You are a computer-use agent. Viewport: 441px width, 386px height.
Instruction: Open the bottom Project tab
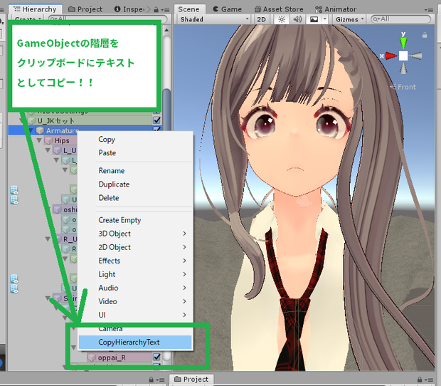pyautogui.click(x=191, y=380)
